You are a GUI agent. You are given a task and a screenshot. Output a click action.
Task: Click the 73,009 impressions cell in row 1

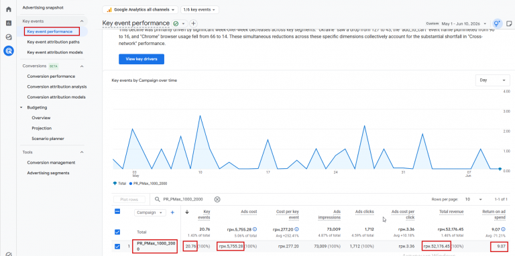click(x=327, y=246)
